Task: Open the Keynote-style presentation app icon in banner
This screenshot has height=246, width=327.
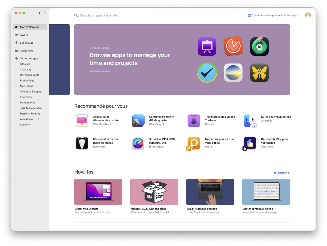Action: (x=207, y=46)
